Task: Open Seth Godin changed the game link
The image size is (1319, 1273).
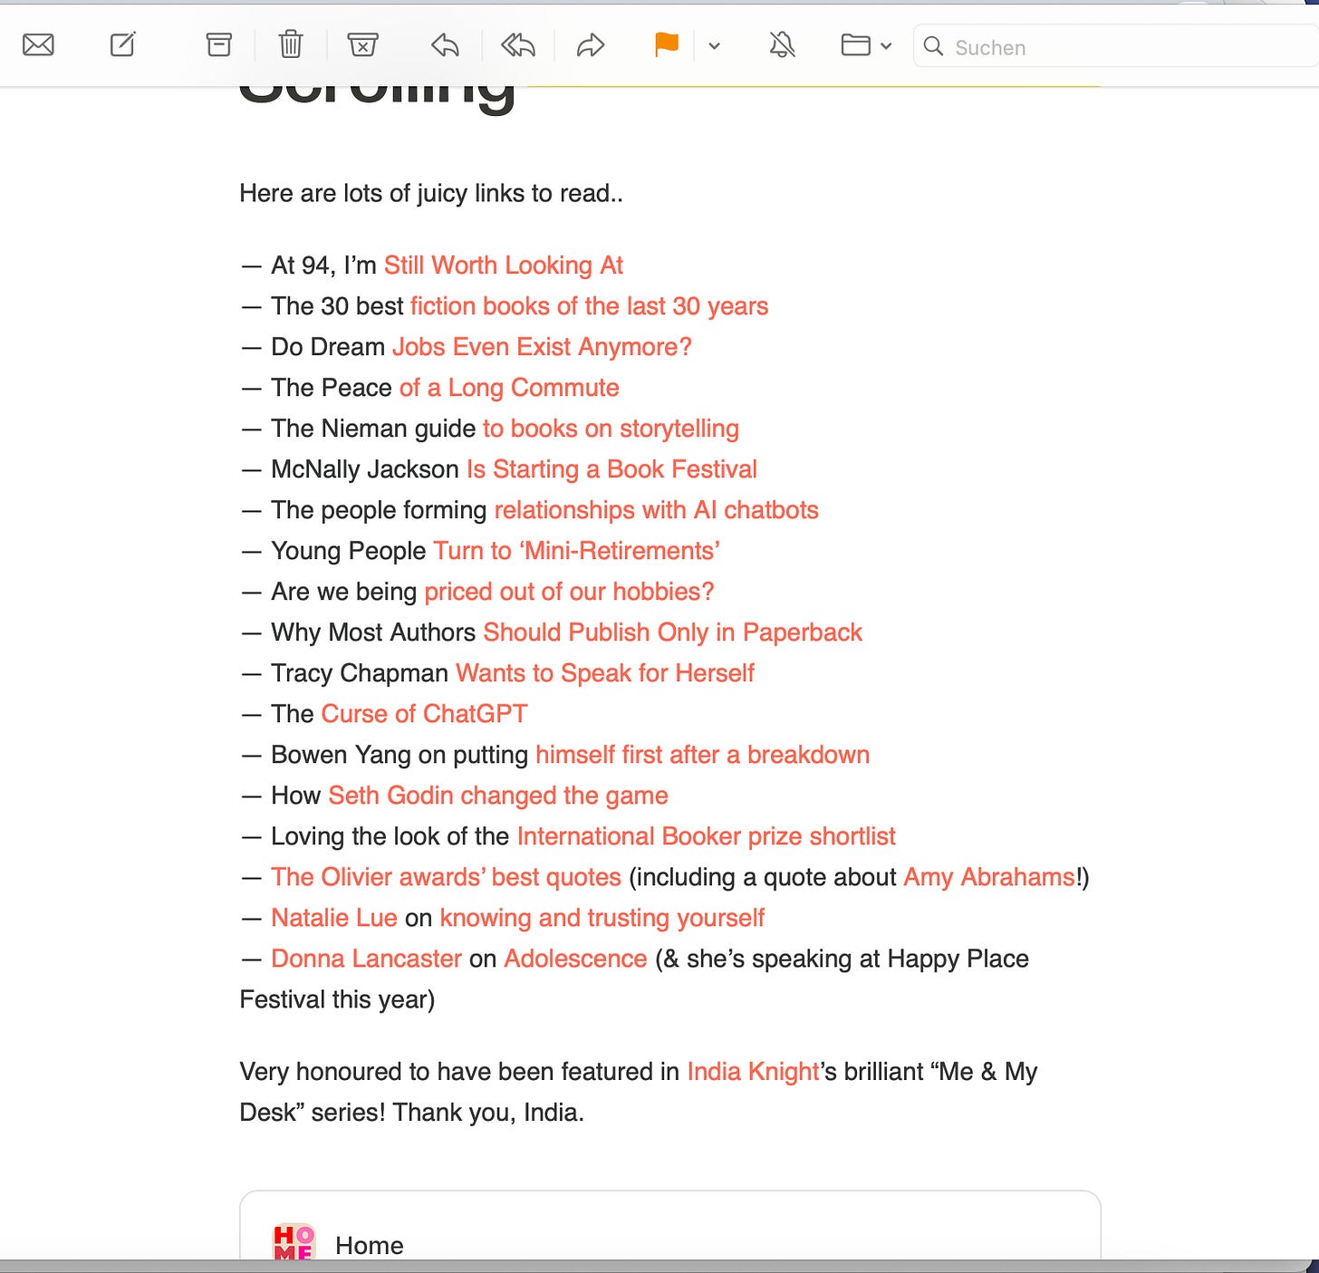Action: click(498, 796)
